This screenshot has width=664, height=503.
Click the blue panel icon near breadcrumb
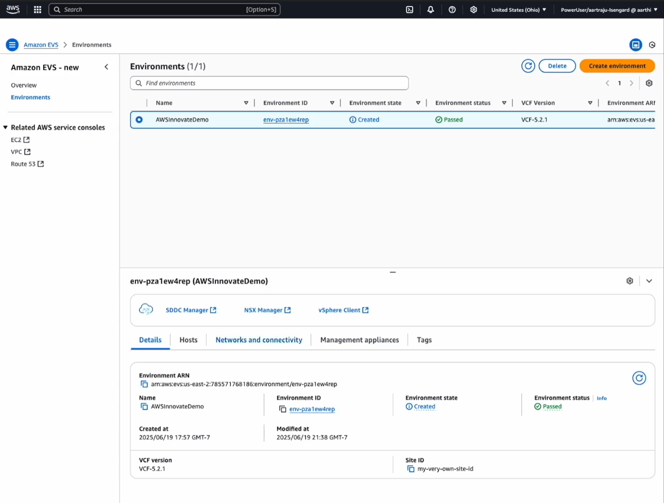point(635,45)
